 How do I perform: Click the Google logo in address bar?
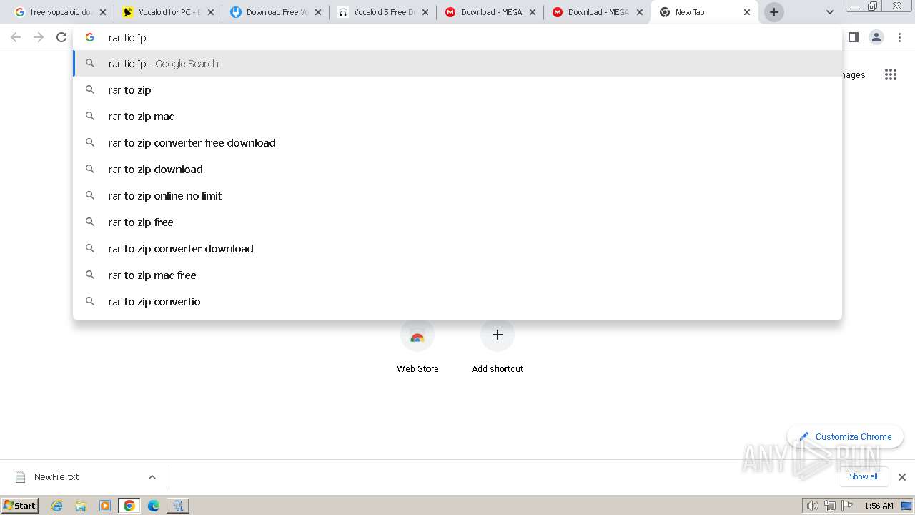tap(90, 37)
